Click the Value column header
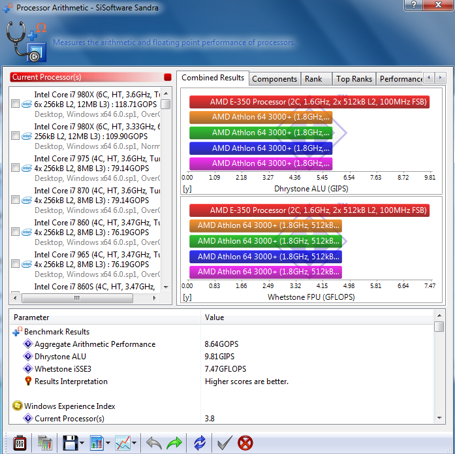 pyautogui.click(x=317, y=317)
